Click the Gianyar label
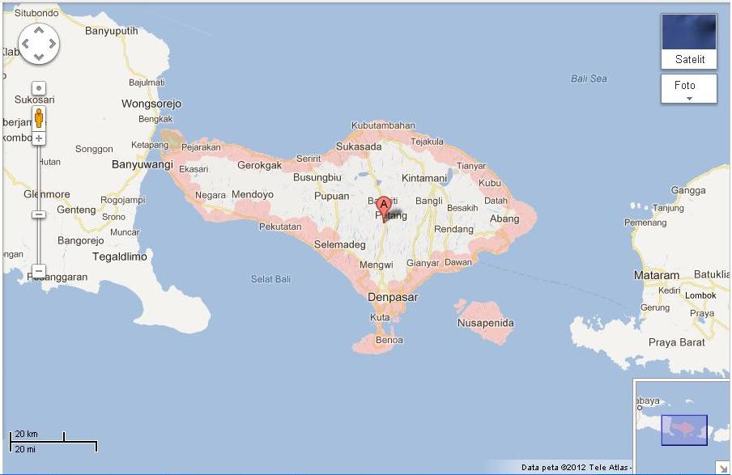This screenshot has width=732, height=475. click(423, 263)
